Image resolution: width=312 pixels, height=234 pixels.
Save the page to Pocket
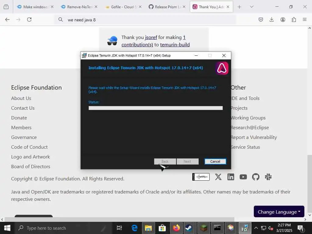261,19
